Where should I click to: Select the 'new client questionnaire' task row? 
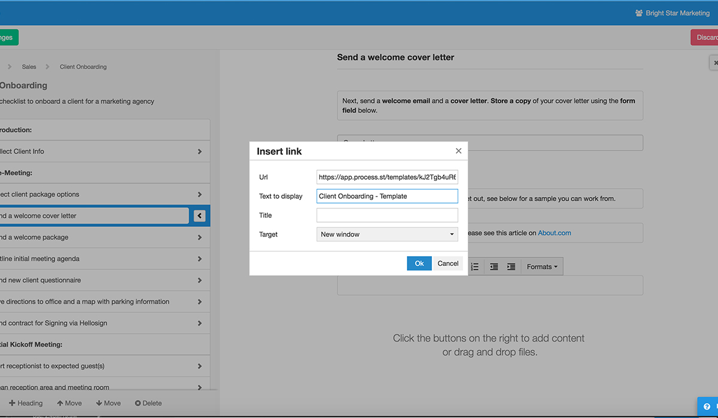point(105,281)
